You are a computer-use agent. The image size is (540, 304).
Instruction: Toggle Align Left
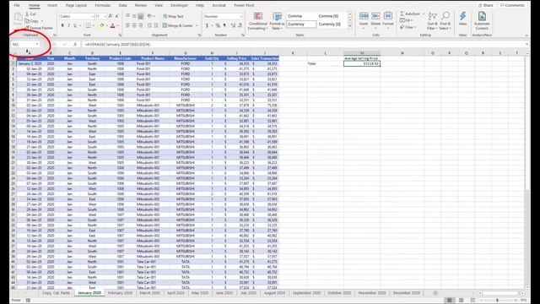pyautogui.click(x=127, y=25)
